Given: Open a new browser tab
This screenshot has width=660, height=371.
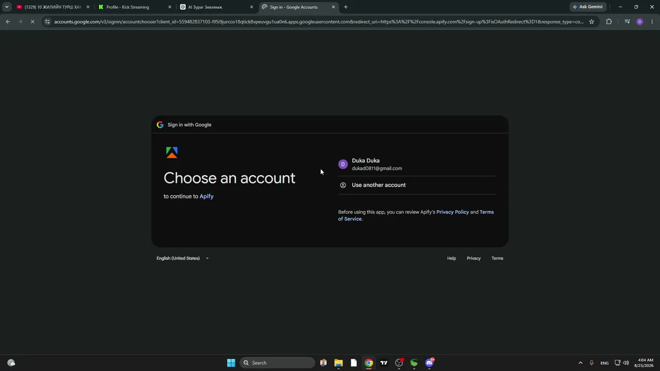Looking at the screenshot, I should (x=345, y=7).
